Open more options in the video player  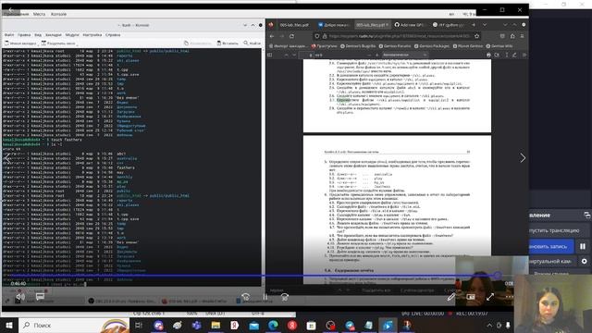point(509,297)
